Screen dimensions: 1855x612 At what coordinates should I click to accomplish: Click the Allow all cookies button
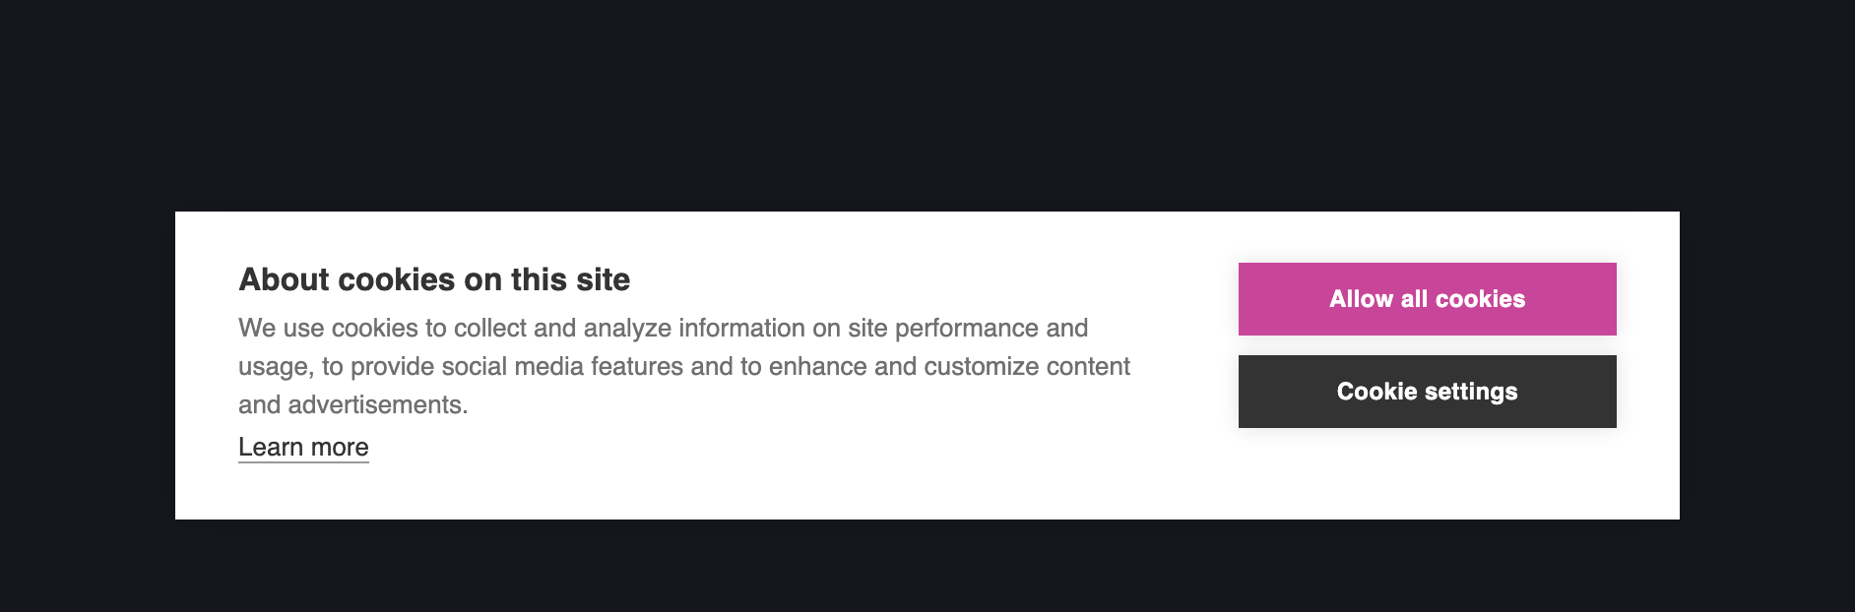[x=1427, y=299]
